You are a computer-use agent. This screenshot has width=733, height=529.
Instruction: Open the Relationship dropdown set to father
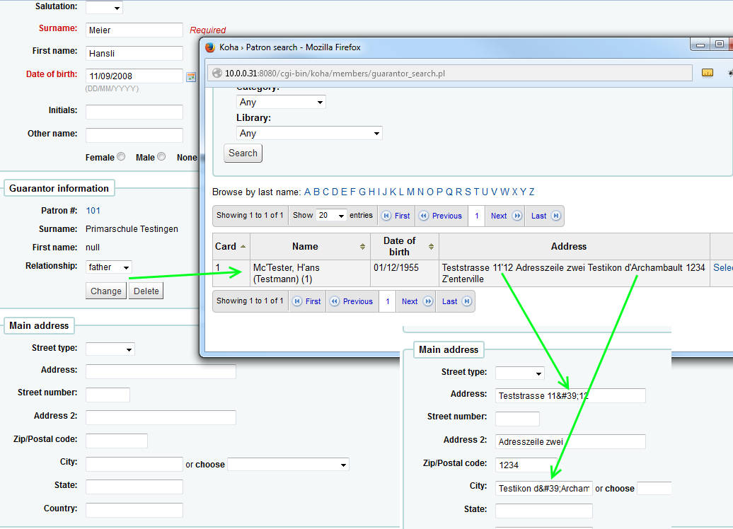click(x=108, y=267)
